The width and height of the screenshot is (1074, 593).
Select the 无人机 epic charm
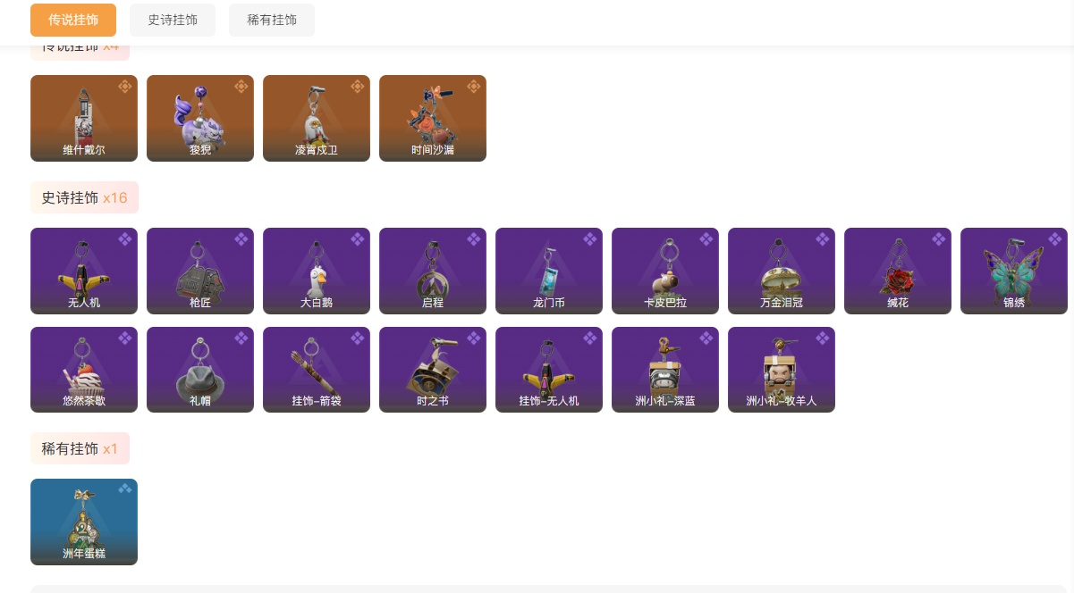coord(84,271)
